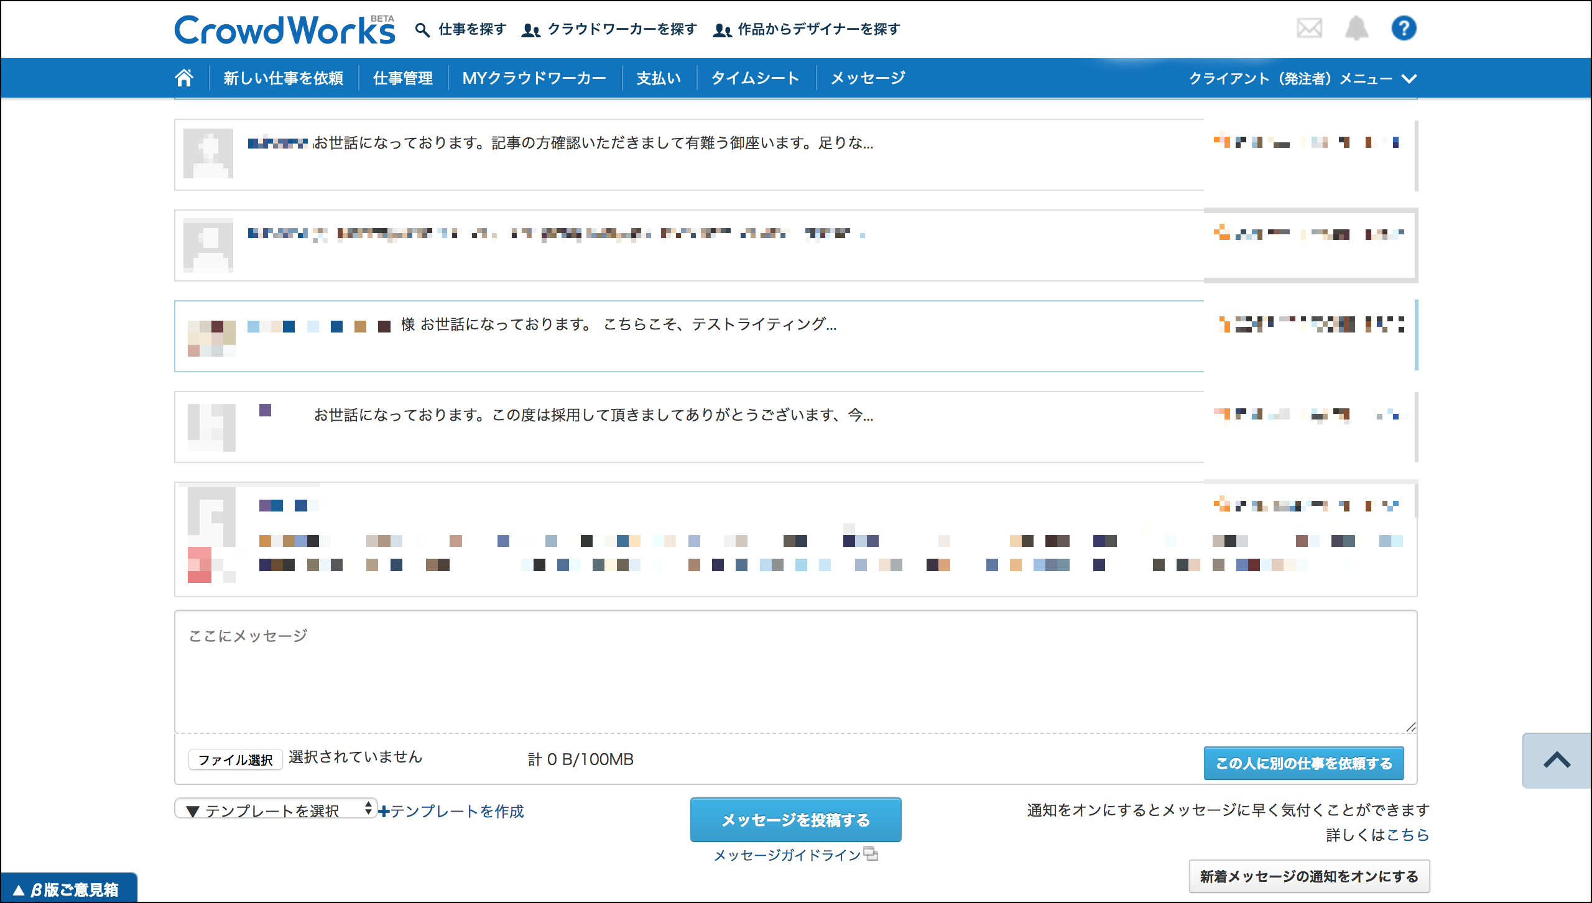1592x903 pixels.
Task: Click the メッセージを投稿する button
Action: pyautogui.click(x=795, y=820)
